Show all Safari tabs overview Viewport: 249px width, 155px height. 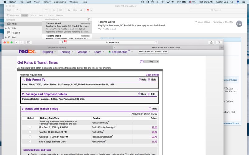[x=219, y=42]
